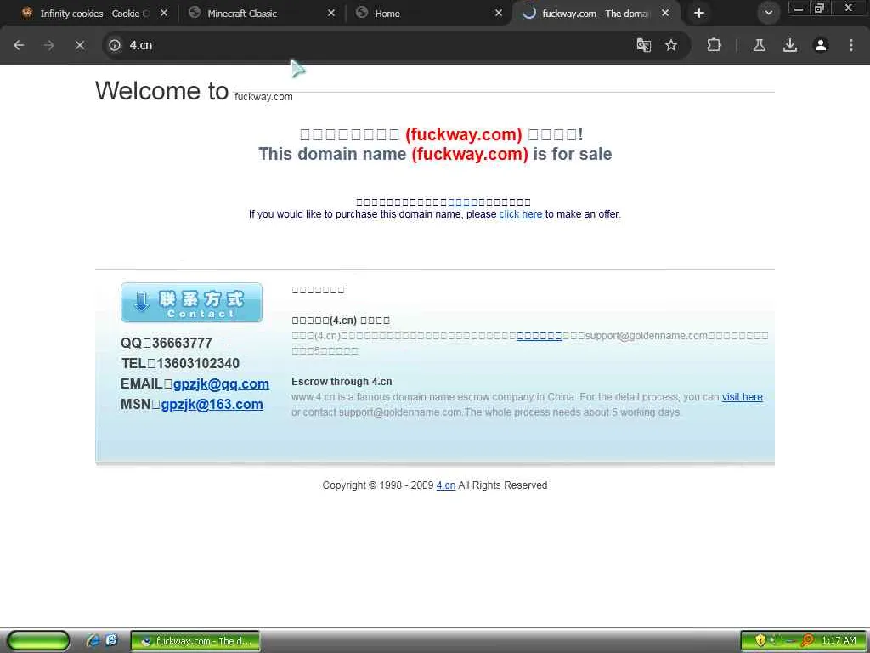The height and width of the screenshot is (653, 870).
Task: Go back with the browser back arrow
Action: coord(19,45)
